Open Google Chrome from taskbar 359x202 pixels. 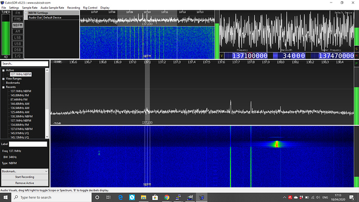click(166, 197)
